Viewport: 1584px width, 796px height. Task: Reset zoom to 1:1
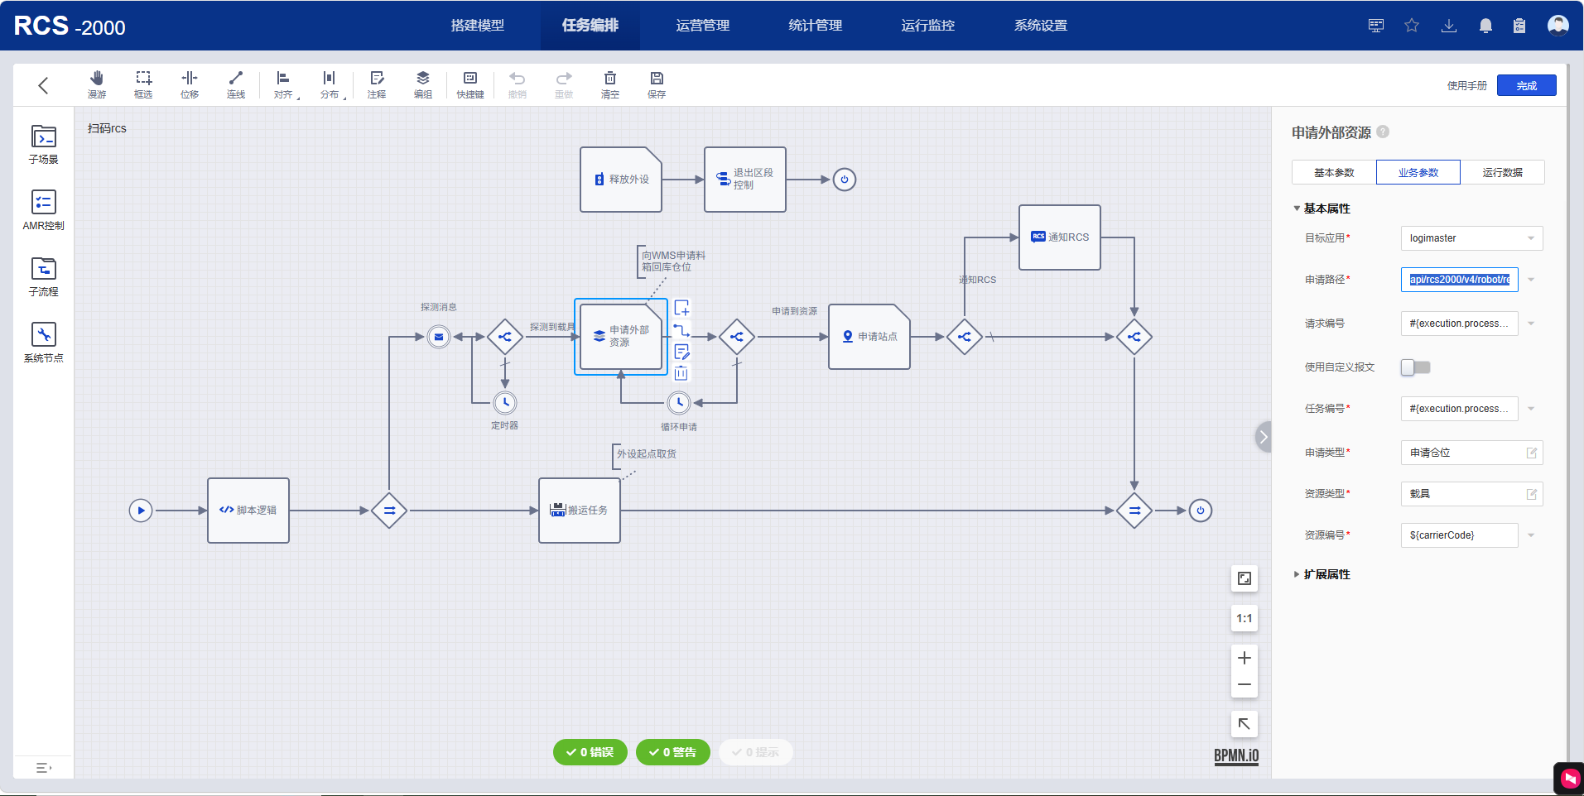pyautogui.click(x=1245, y=618)
